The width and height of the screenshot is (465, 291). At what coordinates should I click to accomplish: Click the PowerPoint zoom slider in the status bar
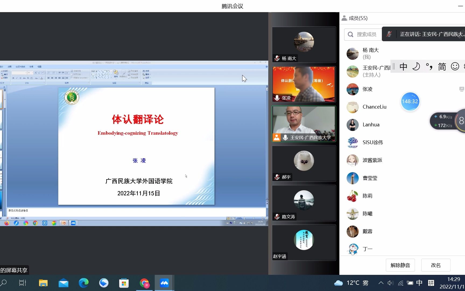(x=253, y=218)
